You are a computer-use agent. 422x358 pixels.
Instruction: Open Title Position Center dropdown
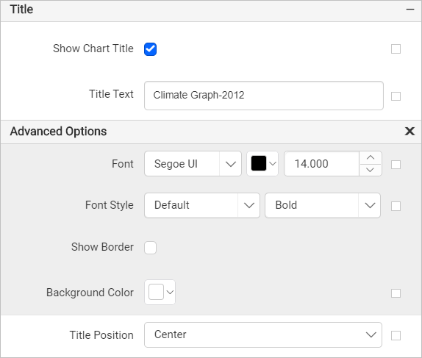tap(263, 334)
